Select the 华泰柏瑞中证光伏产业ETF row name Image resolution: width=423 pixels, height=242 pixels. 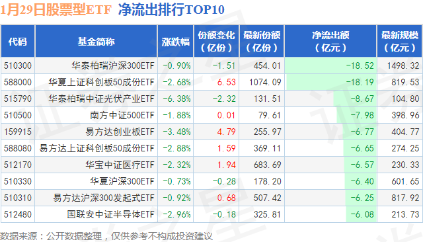tap(101, 99)
